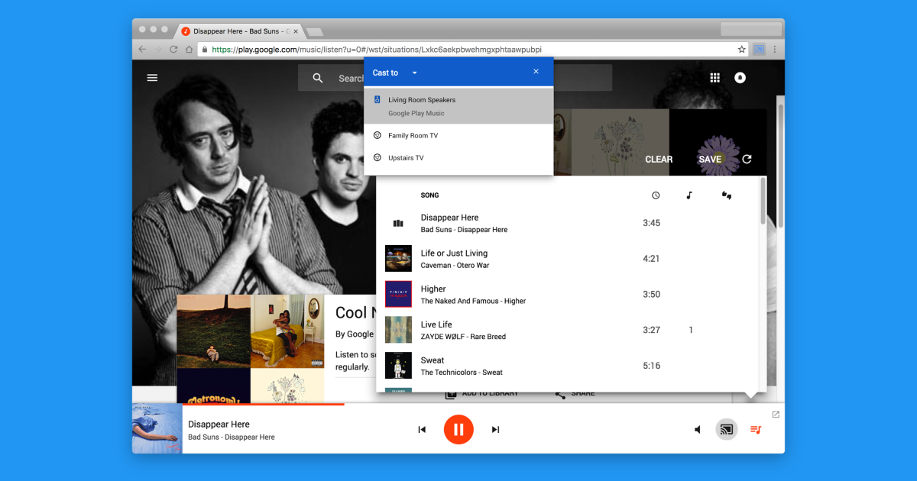Go back in Chrome
This screenshot has height=481, width=917.
pos(142,49)
